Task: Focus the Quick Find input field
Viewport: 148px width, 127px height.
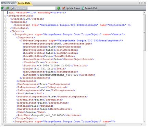Action: point(41,8)
